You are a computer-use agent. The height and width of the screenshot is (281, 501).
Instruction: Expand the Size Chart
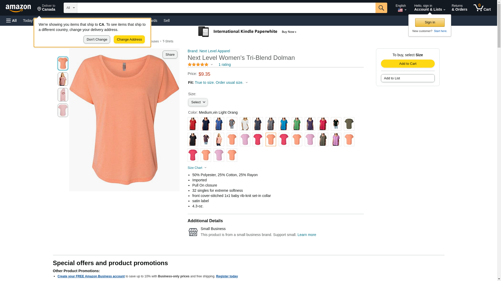tap(197, 168)
